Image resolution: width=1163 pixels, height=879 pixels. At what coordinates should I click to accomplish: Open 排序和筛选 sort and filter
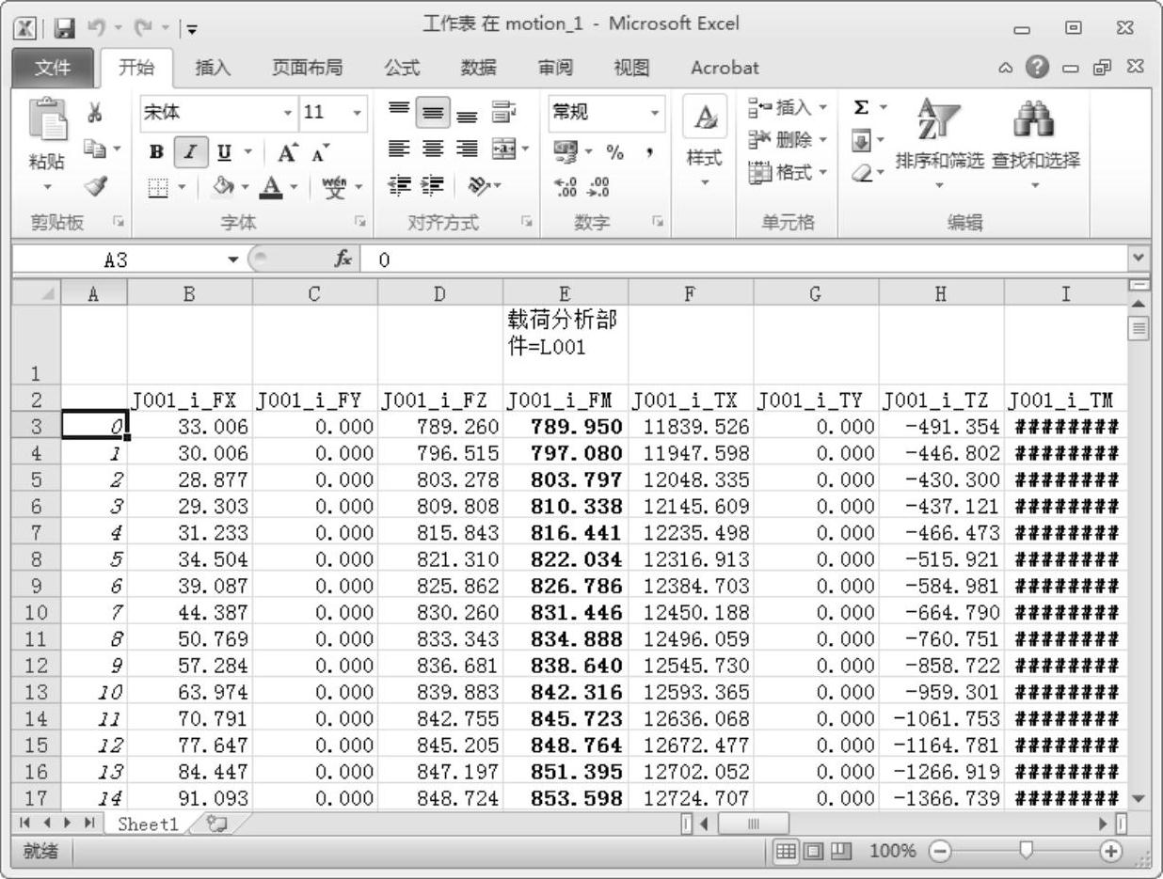click(939, 143)
